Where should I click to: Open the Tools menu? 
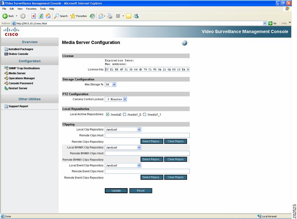tap(43, 9)
